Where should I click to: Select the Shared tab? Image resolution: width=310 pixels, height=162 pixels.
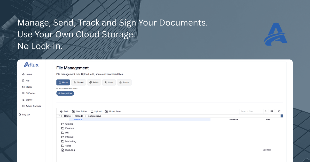pyautogui.click(x=78, y=82)
